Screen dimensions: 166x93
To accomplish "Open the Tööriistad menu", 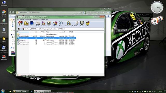I will click(x=28, y=20).
